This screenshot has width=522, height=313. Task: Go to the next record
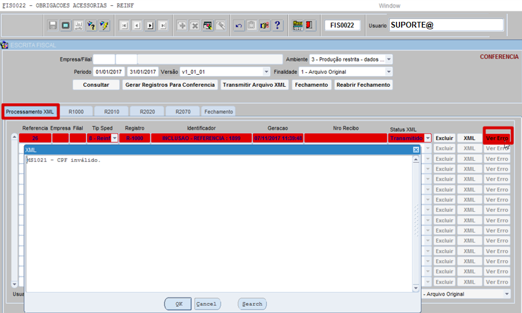click(x=150, y=25)
